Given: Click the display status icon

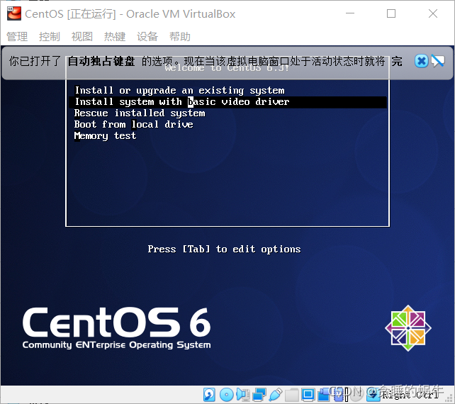Looking at the screenshot, I should pyautogui.click(x=308, y=395).
